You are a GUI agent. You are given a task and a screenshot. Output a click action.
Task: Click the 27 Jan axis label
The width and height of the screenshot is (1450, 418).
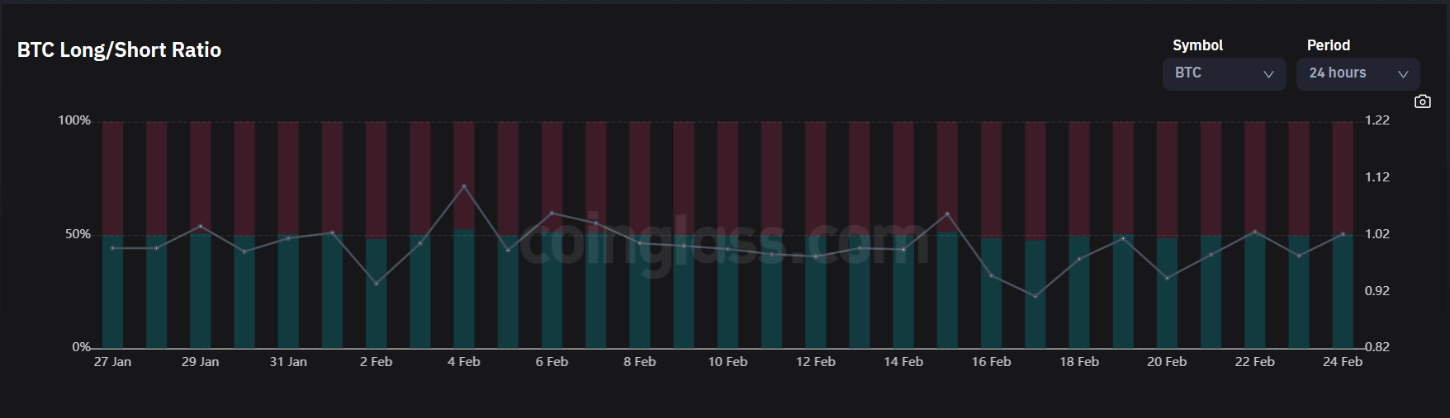point(112,362)
